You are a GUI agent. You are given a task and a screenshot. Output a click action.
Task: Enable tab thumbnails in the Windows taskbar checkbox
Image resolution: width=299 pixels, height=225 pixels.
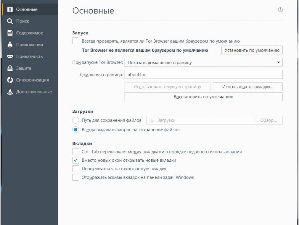(75, 177)
